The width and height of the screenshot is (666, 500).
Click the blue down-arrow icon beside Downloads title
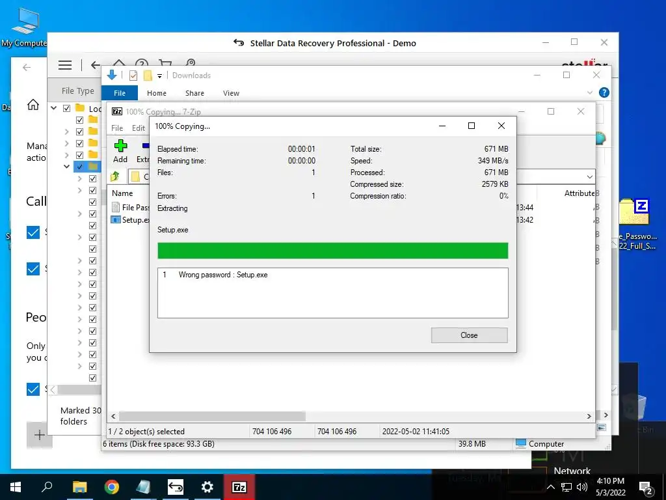click(112, 76)
